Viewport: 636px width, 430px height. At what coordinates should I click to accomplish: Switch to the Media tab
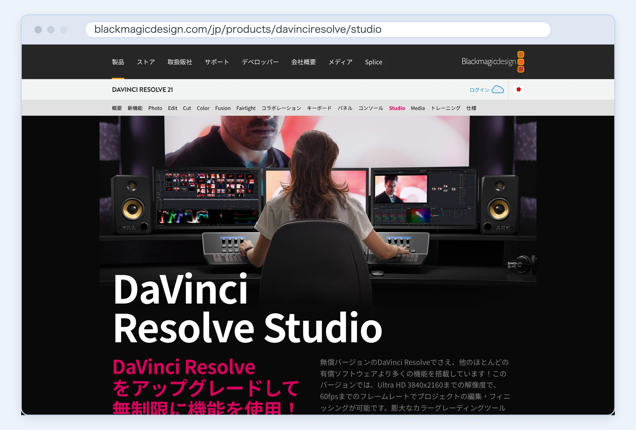click(418, 108)
